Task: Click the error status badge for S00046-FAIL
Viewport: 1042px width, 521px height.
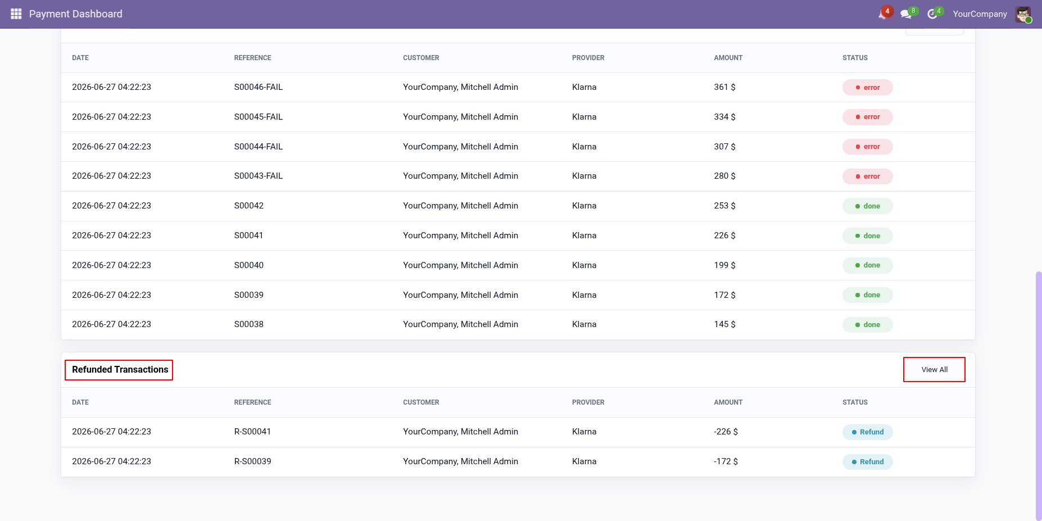Action: (x=867, y=88)
